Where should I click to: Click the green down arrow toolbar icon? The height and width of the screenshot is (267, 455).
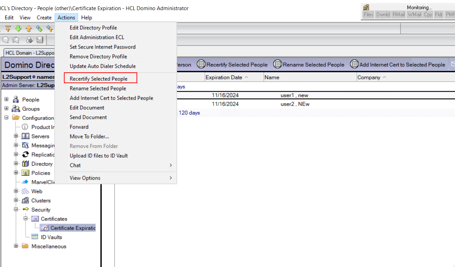point(18,29)
